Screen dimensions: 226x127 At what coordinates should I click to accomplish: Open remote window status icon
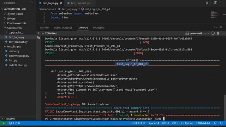[x=4, y=123]
